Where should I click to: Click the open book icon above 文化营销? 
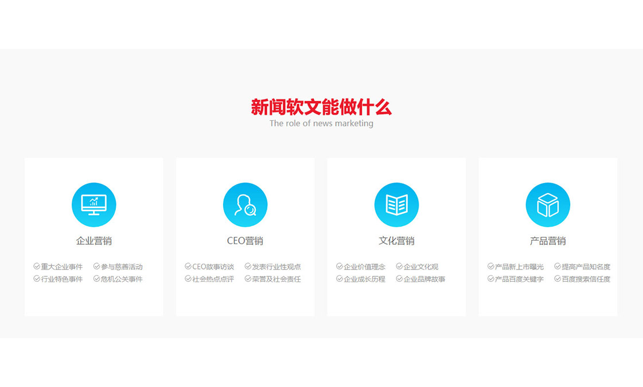396,205
